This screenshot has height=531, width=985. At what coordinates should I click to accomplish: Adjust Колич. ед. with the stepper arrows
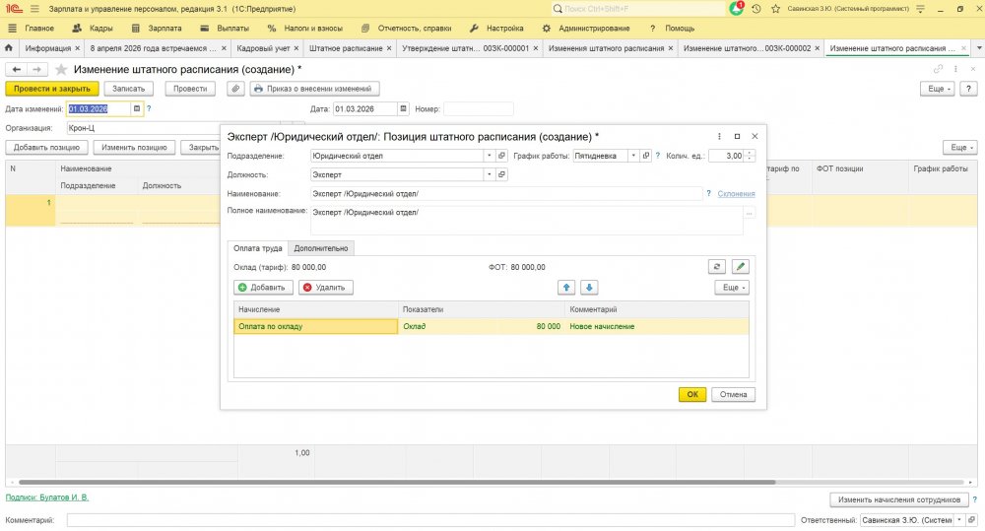(750, 156)
